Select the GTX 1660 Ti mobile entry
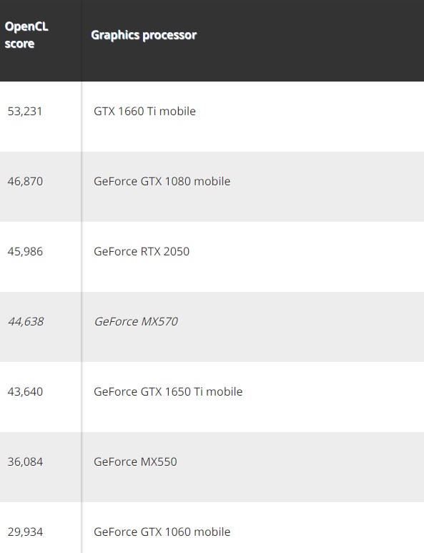The width and height of the screenshot is (424, 553). (x=144, y=111)
